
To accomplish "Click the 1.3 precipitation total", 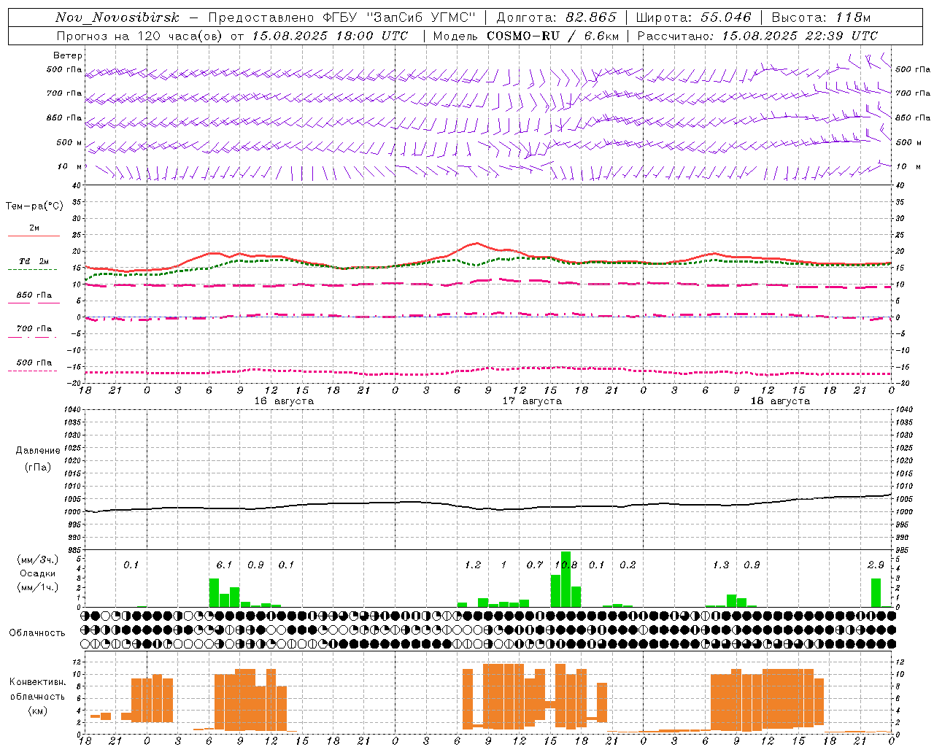I will [721, 565].
